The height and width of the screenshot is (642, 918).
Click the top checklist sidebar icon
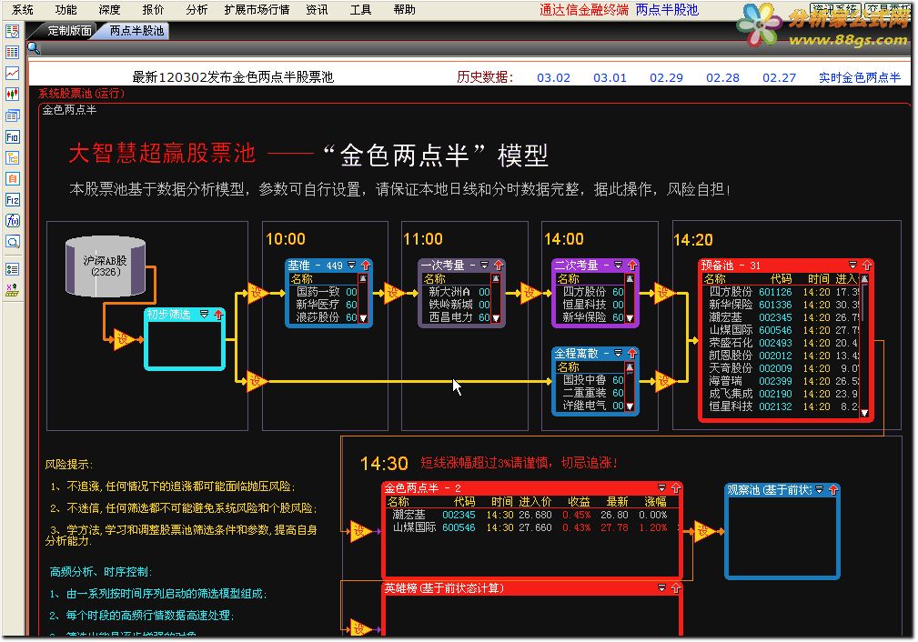[12, 31]
